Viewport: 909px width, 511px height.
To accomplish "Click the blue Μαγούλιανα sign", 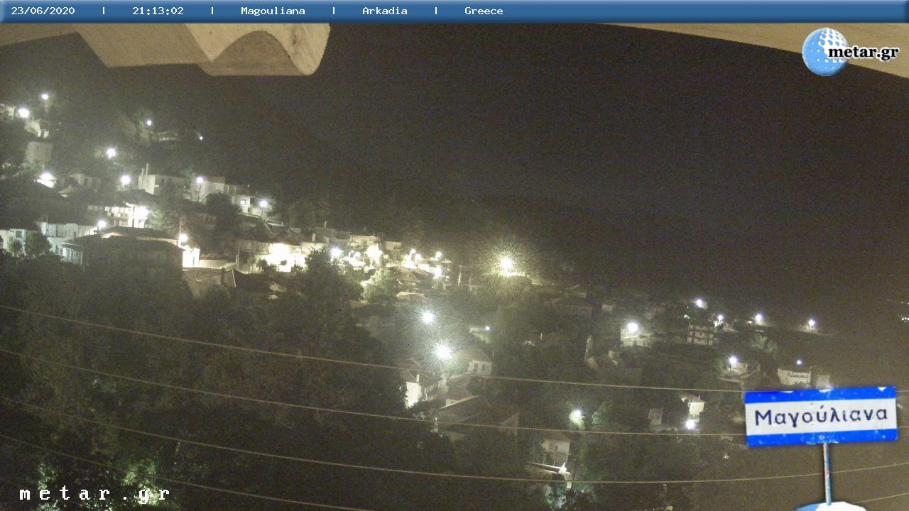I will (821, 416).
